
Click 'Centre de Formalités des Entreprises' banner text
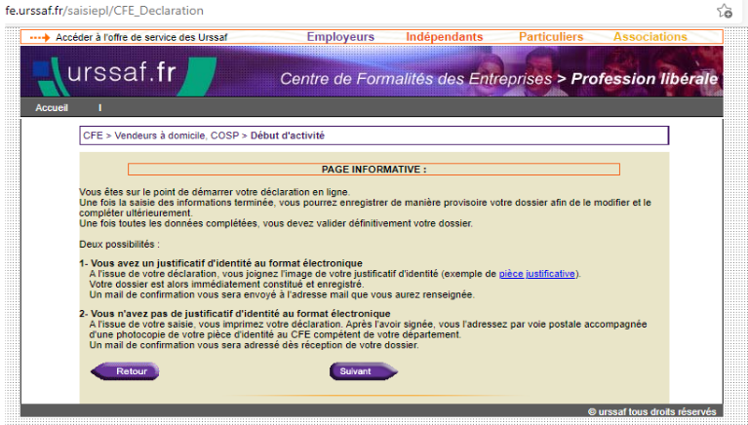point(415,79)
